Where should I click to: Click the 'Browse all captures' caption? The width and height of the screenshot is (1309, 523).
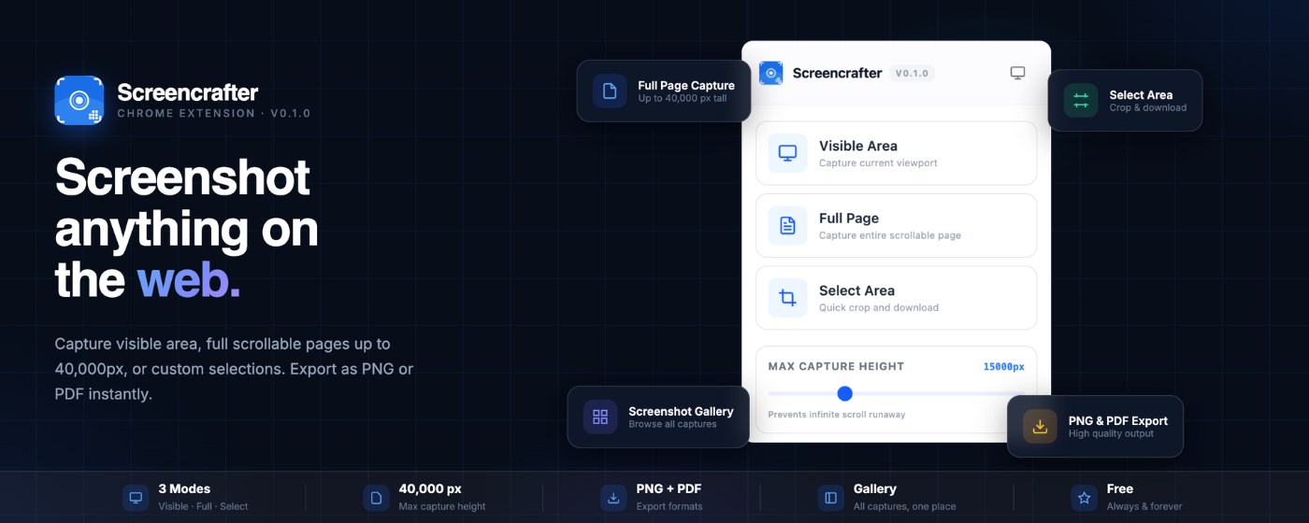tap(672, 424)
